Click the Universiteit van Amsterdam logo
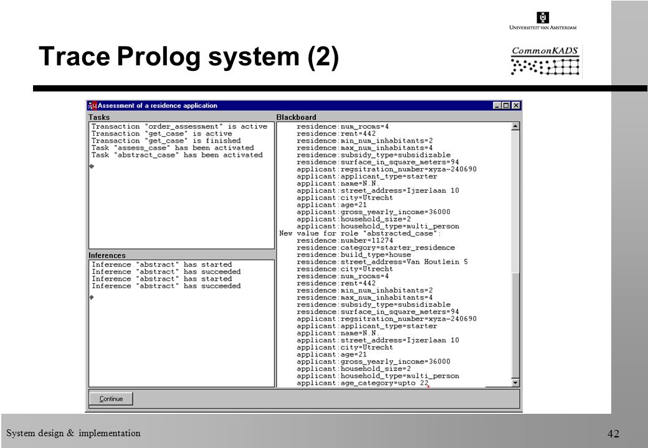Screen dimensions: 648x448 [x=543, y=21]
